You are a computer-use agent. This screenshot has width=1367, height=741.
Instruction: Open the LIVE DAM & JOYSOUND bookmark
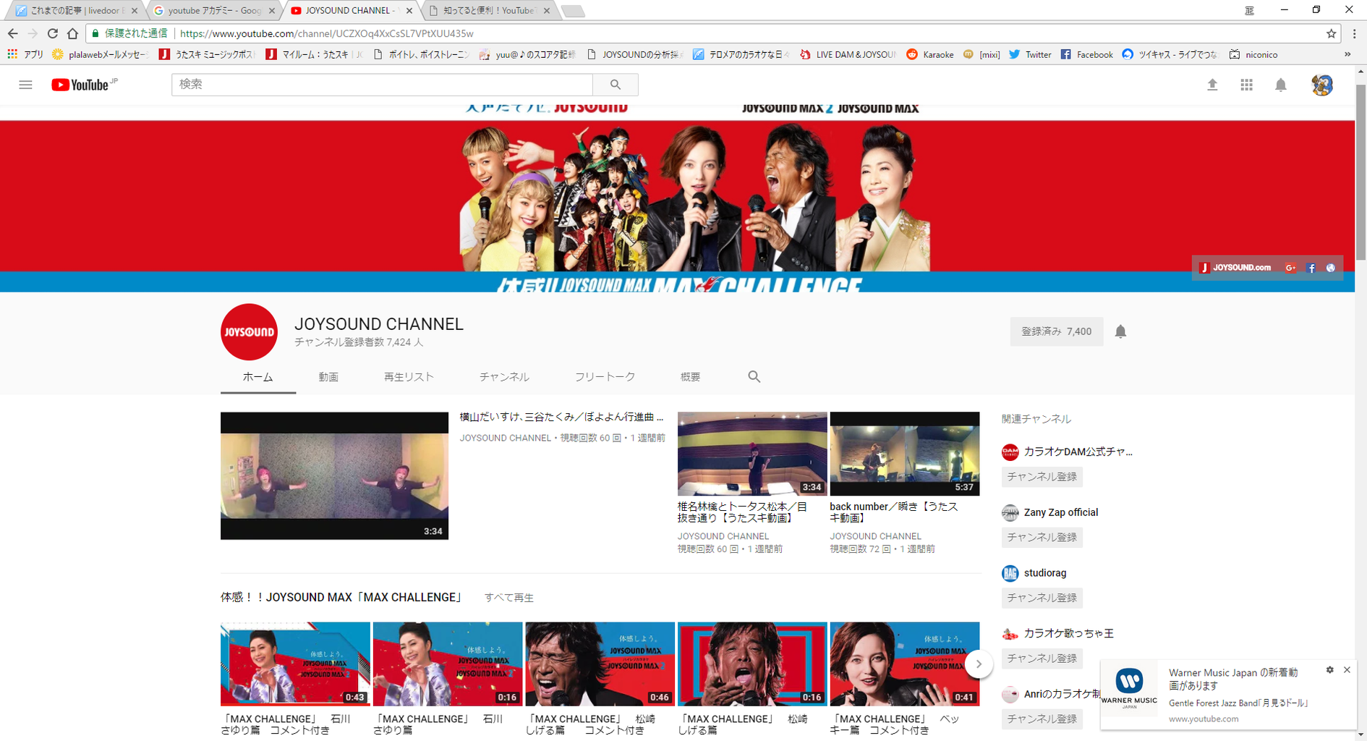pyautogui.click(x=848, y=54)
